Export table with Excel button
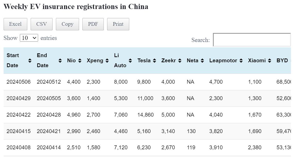Screen dimensions: 293x157 point(15,24)
